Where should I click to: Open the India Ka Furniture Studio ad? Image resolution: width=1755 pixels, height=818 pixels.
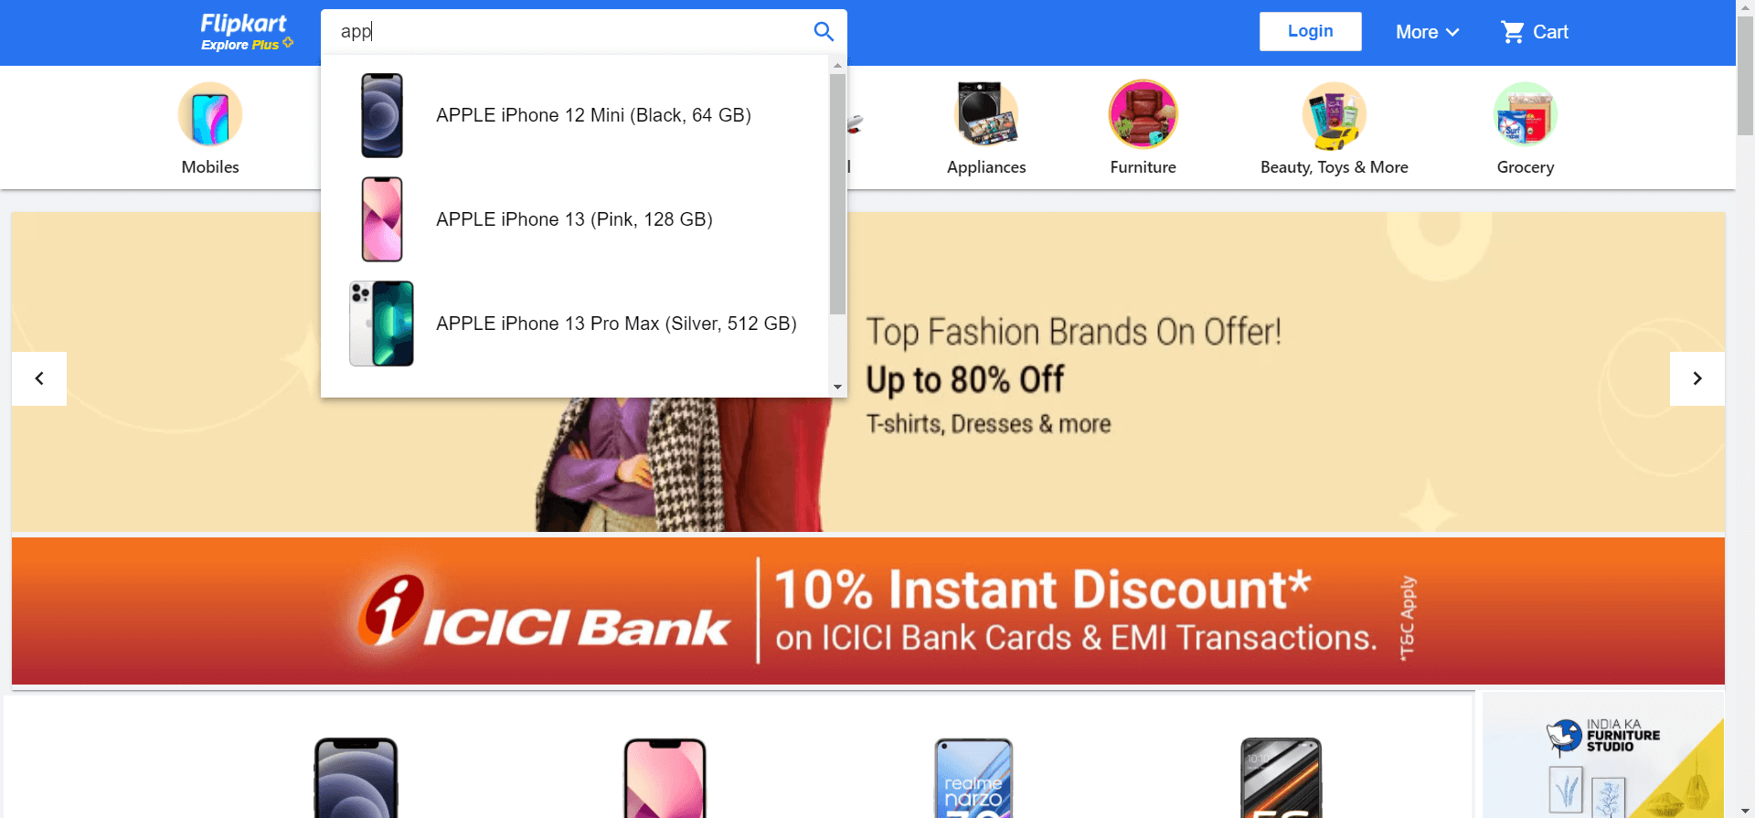(1602, 755)
